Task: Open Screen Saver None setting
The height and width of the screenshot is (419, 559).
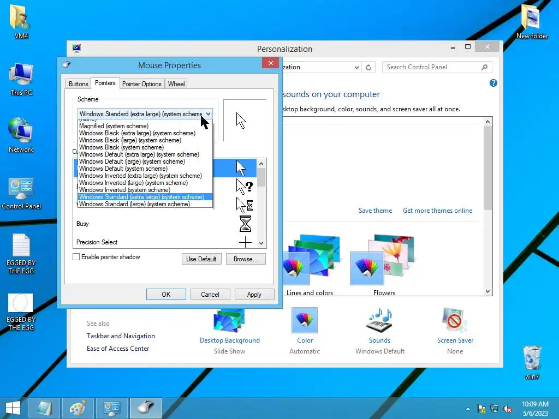Action: (455, 331)
